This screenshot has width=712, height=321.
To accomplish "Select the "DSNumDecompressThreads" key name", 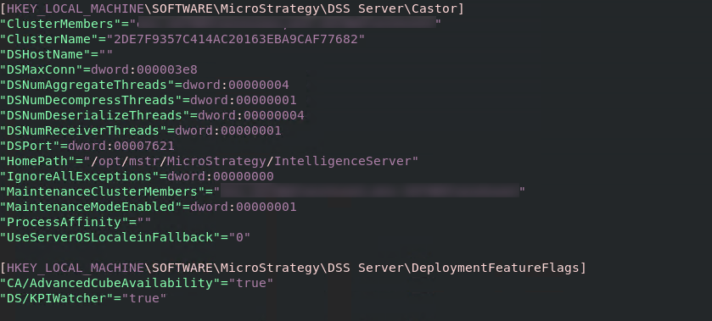I will point(92,100).
